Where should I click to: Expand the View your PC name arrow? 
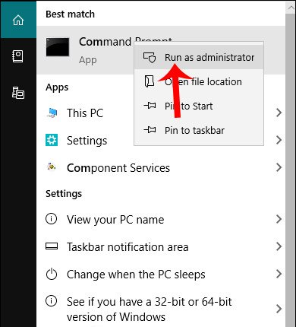[279, 219]
